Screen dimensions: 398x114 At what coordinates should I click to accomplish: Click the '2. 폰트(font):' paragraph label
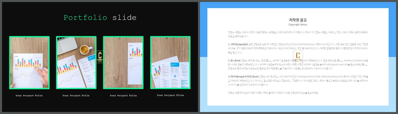234,60
